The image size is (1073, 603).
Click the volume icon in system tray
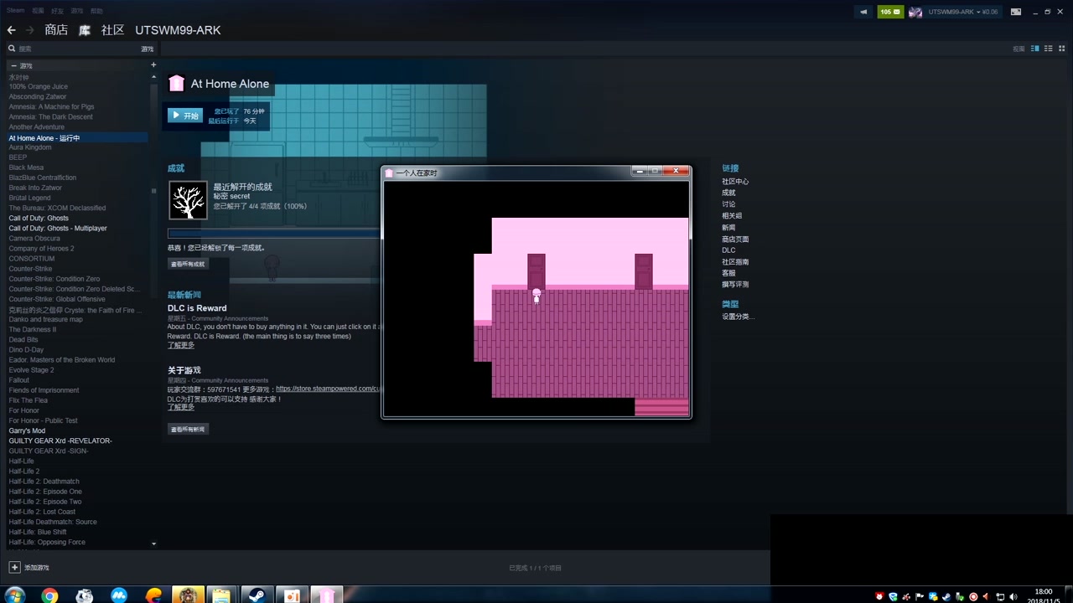1013,597
